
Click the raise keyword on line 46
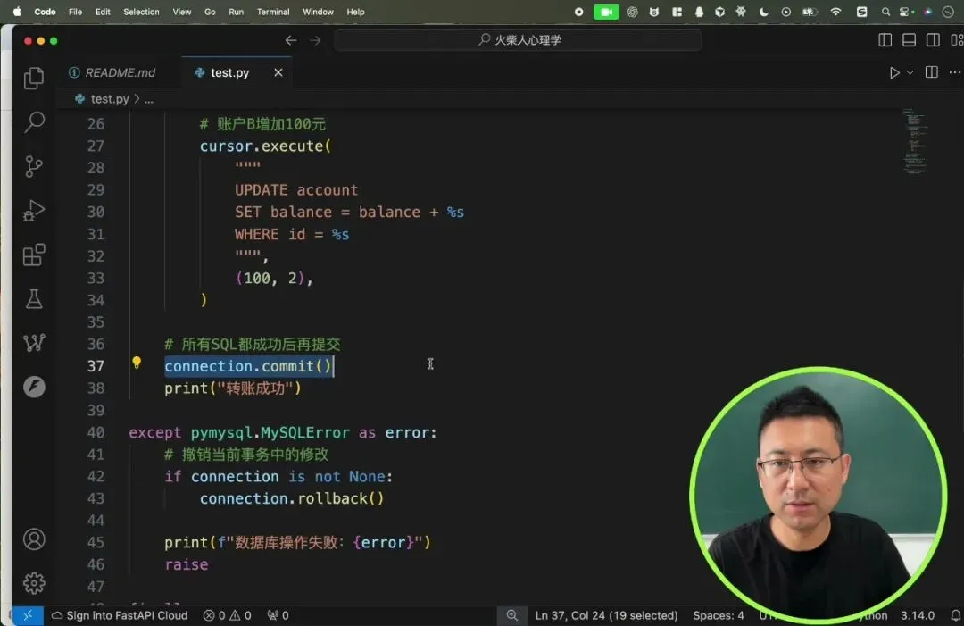coord(187,564)
